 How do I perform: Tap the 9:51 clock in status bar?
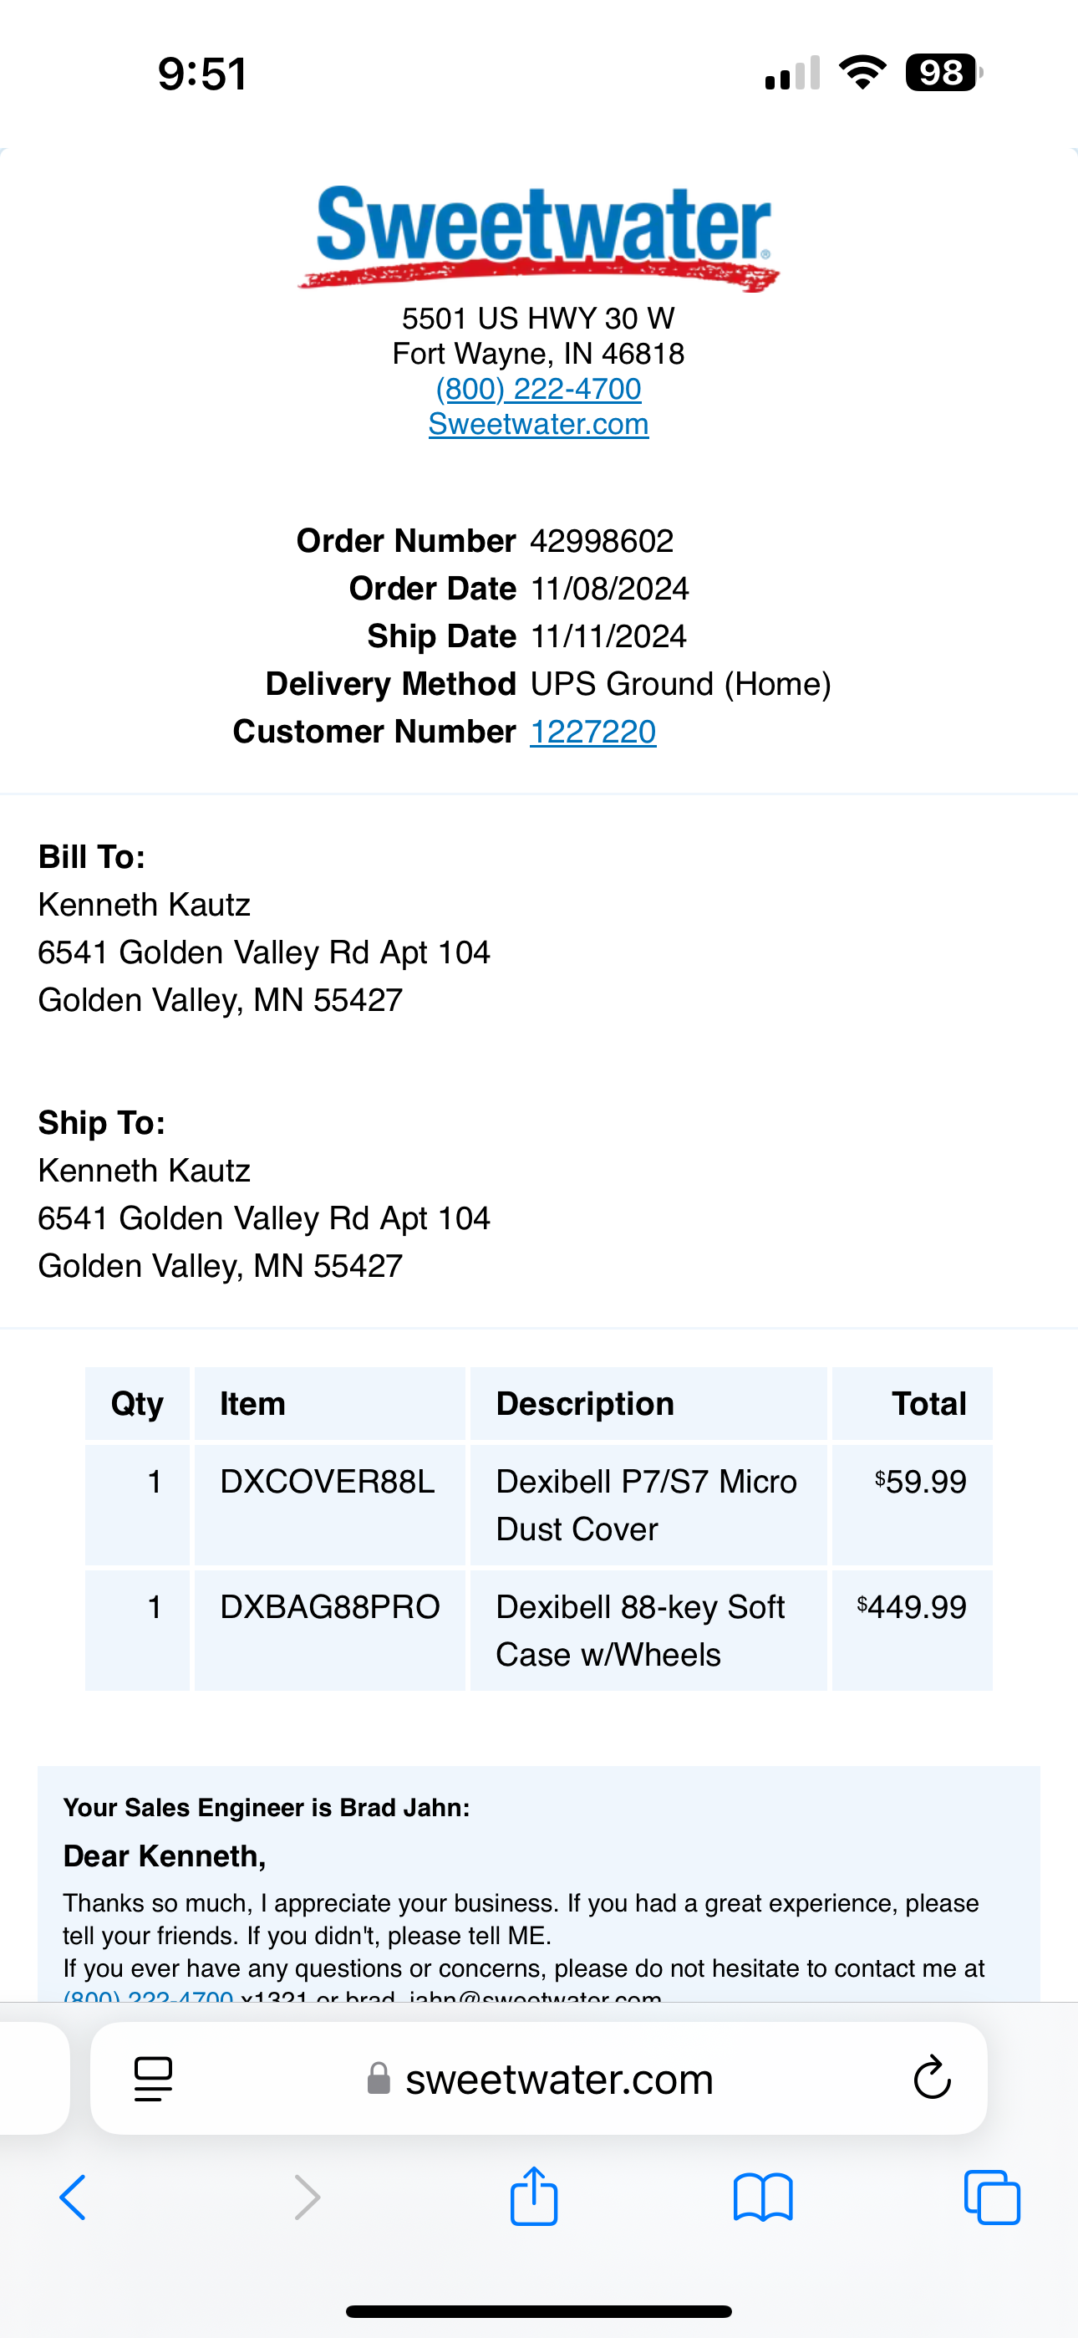[x=202, y=74]
